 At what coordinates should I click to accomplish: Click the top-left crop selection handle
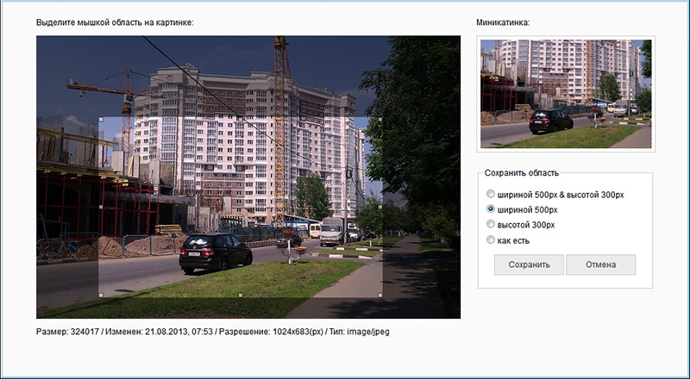(101, 119)
